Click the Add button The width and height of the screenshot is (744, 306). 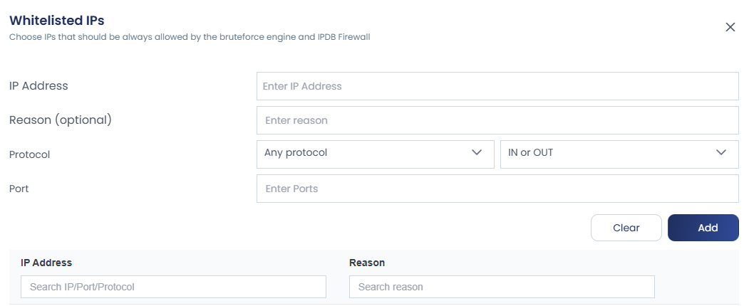(x=703, y=228)
